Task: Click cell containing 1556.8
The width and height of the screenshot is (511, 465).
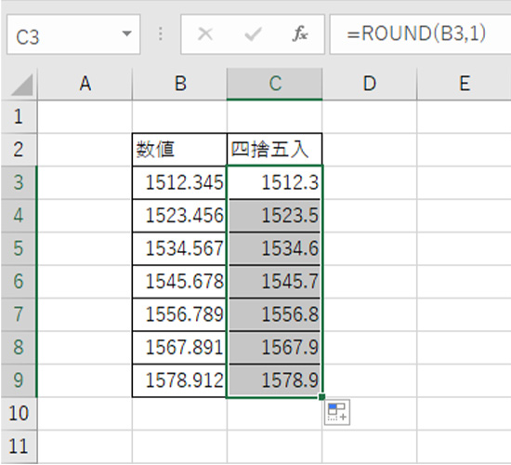Action: 274,314
